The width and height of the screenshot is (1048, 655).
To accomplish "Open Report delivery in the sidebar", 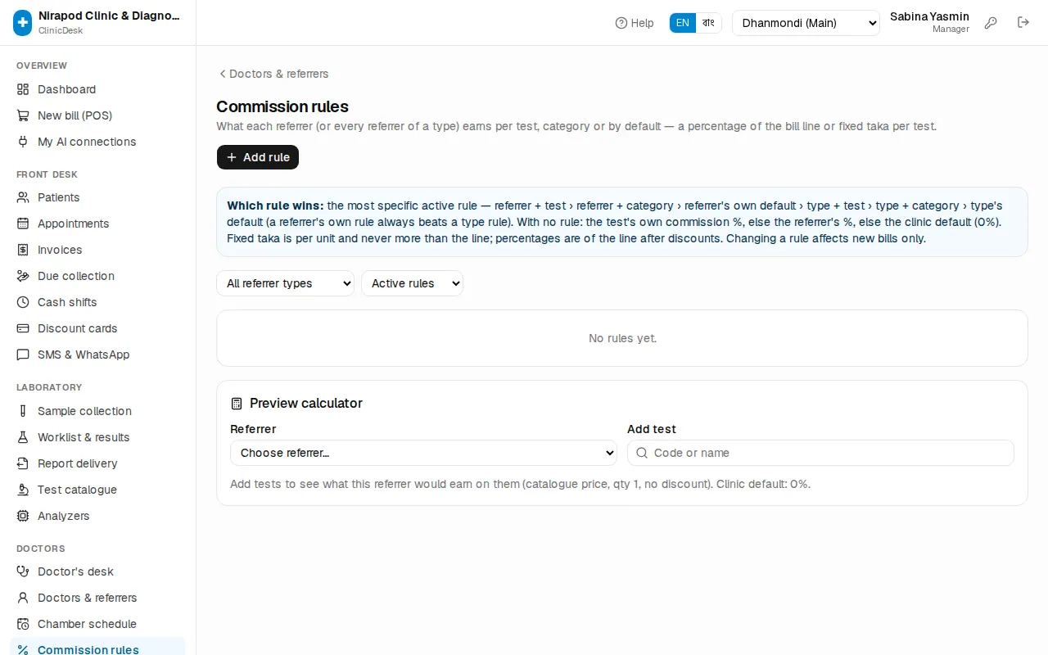I will pos(97,463).
